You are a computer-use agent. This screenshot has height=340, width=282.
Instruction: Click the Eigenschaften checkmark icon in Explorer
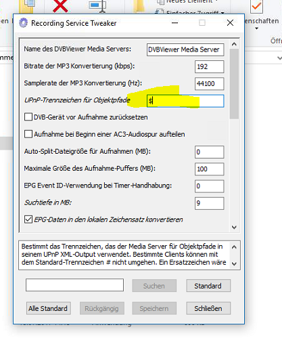256,6
